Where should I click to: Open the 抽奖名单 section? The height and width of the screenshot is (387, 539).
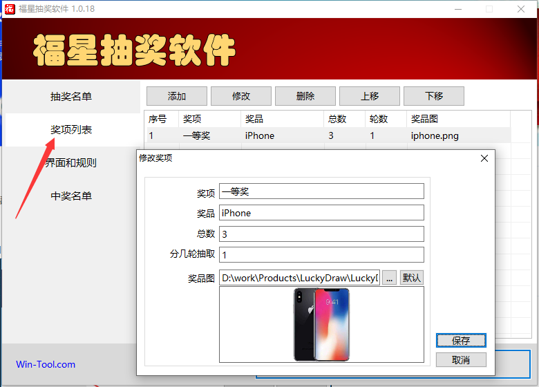point(71,97)
